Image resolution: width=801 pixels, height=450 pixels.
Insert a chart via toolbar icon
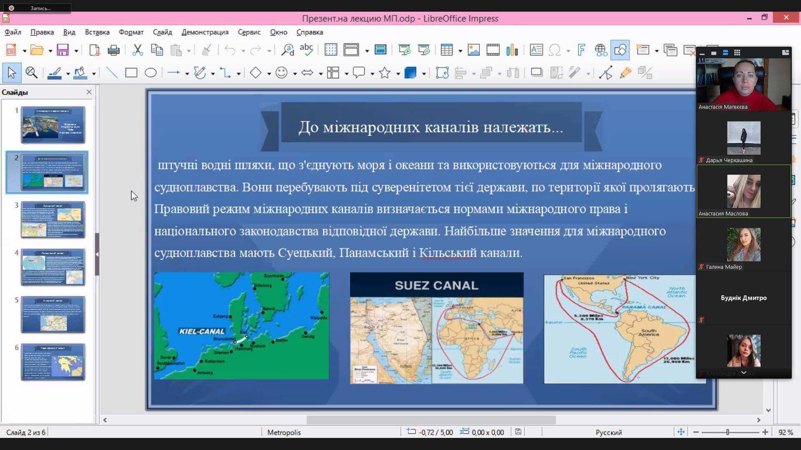coord(512,50)
